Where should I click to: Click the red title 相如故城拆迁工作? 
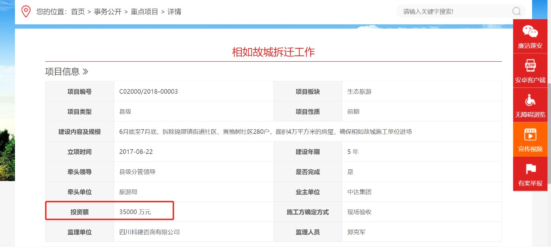[x=273, y=52]
